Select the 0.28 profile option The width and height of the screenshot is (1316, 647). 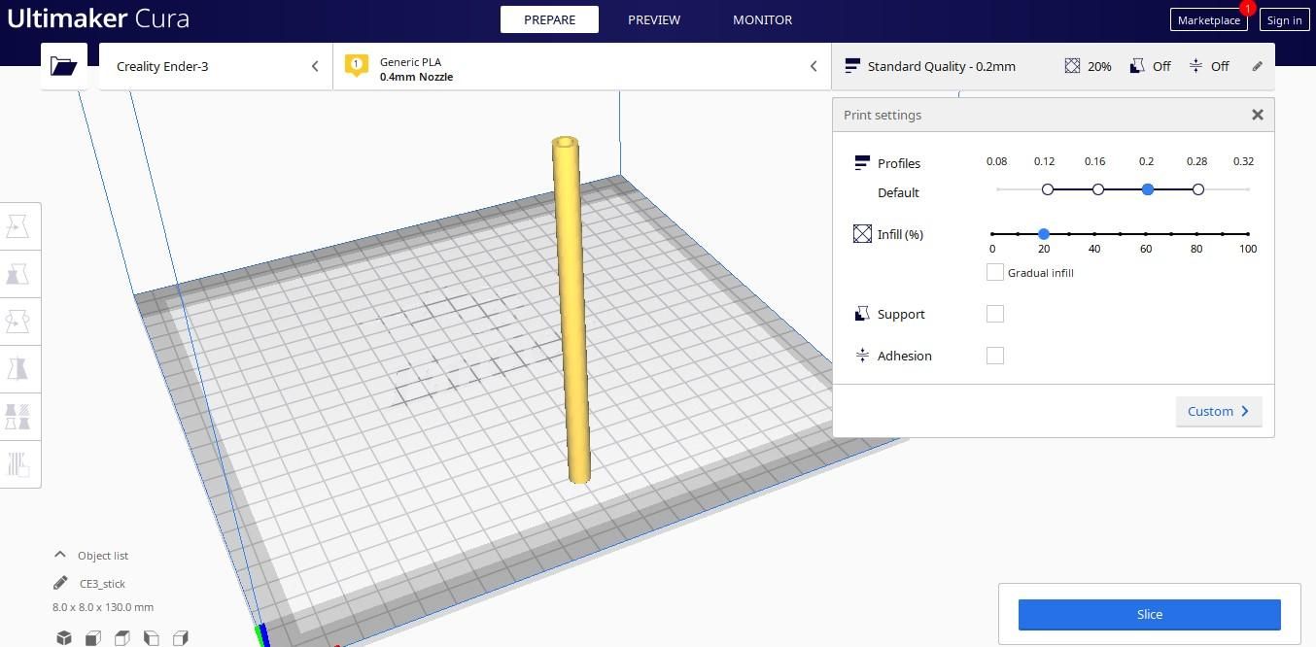click(1197, 189)
